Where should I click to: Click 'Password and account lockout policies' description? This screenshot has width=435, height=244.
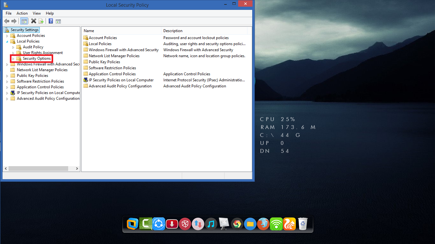196,38
